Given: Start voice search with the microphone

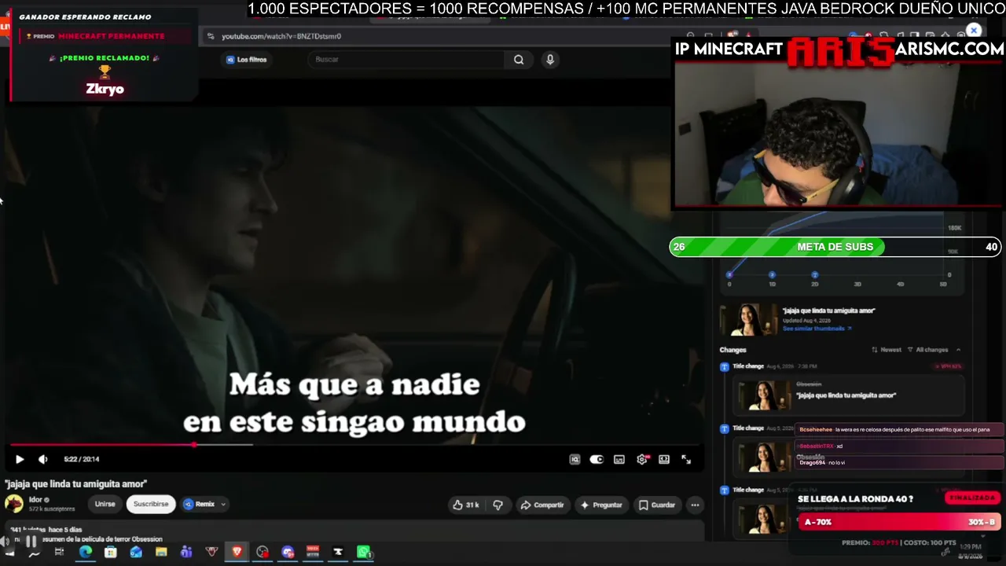Looking at the screenshot, I should [x=550, y=59].
